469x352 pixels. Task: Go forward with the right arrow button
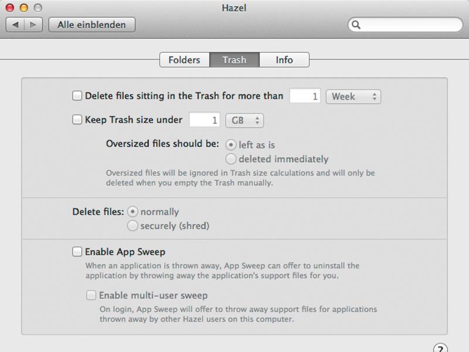point(33,25)
